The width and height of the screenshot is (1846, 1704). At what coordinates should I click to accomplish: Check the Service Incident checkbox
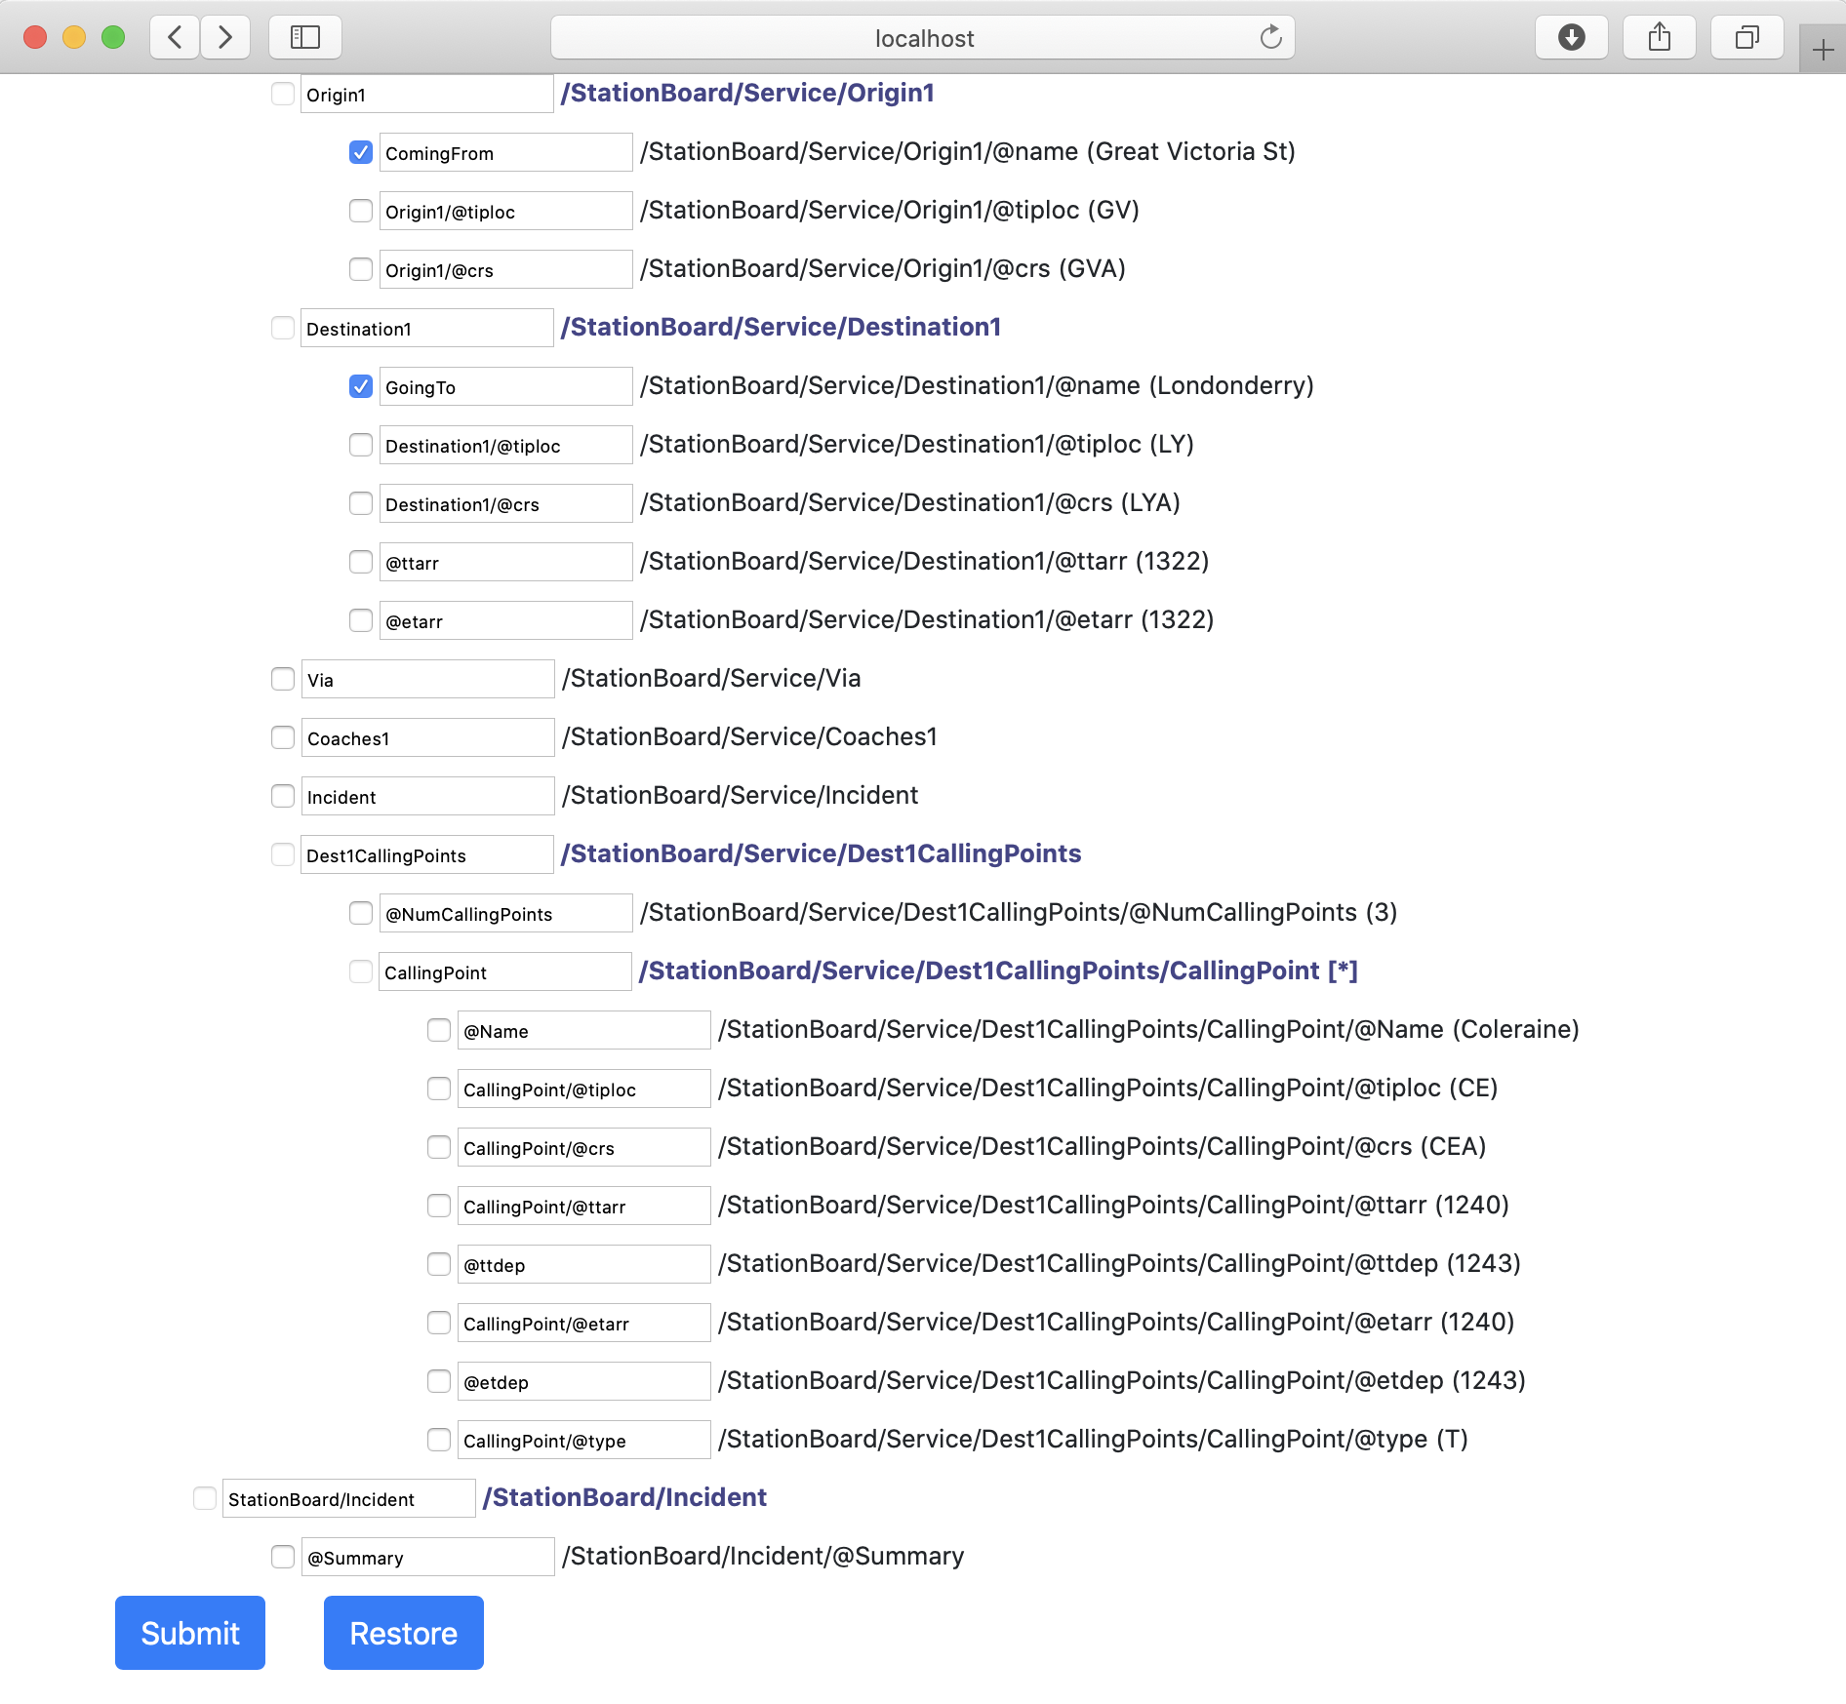pos(283,796)
